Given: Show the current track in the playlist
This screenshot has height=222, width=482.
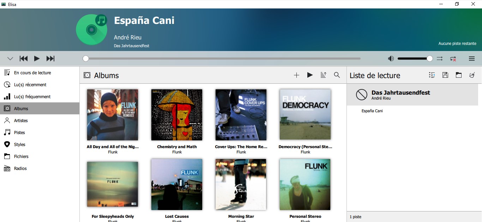Looking at the screenshot, I should pyautogui.click(x=432, y=75).
